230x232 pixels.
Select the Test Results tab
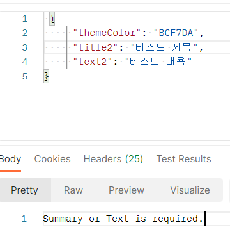[x=184, y=159]
